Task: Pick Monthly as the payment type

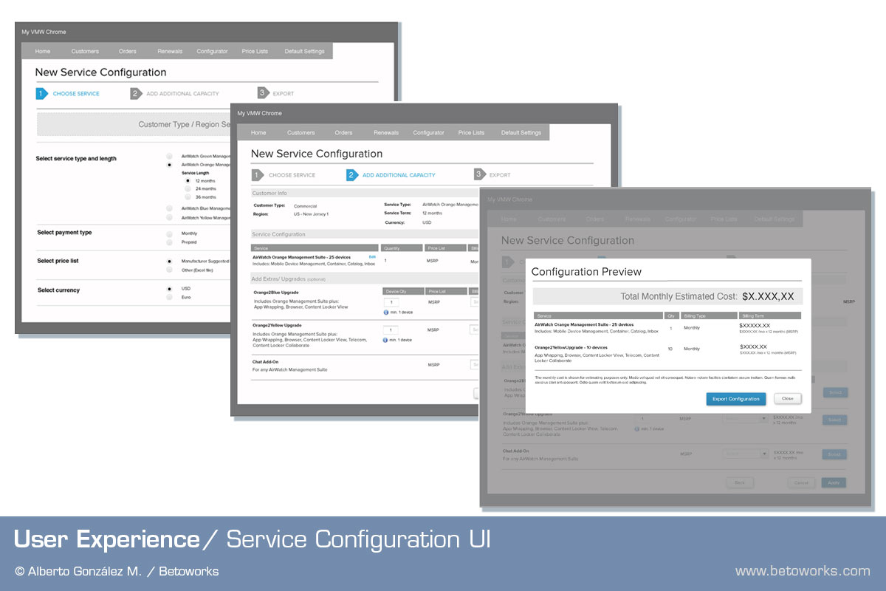Action: pos(169,233)
